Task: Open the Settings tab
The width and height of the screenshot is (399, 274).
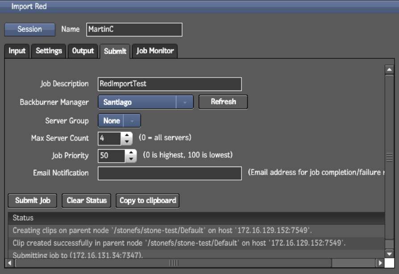Action: click(x=49, y=51)
